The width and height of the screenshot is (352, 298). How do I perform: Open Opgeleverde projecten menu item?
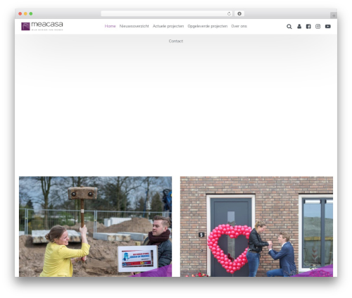208,26
